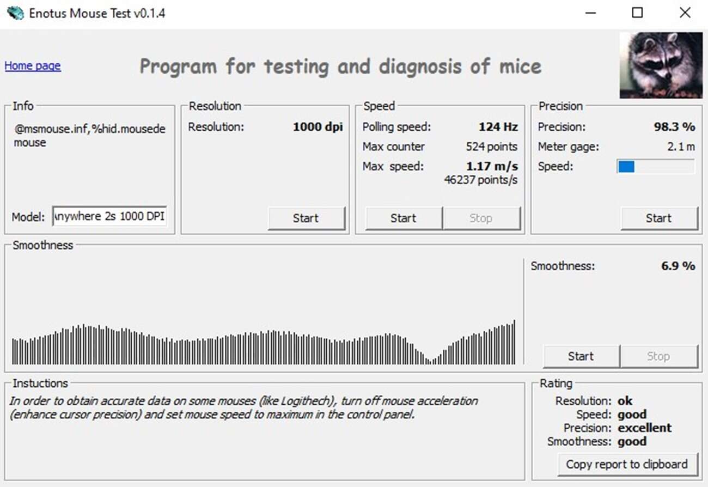Click inside the Model input field
Screen dimensions: 708x487
[x=109, y=216]
